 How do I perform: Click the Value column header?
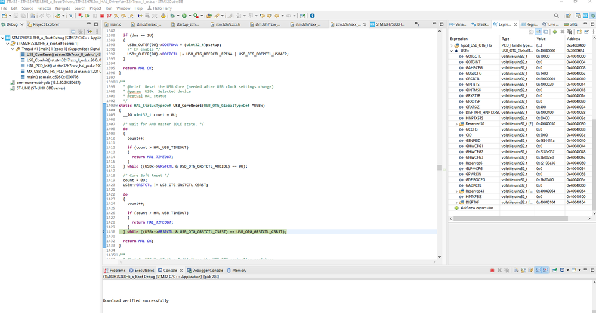point(541,38)
